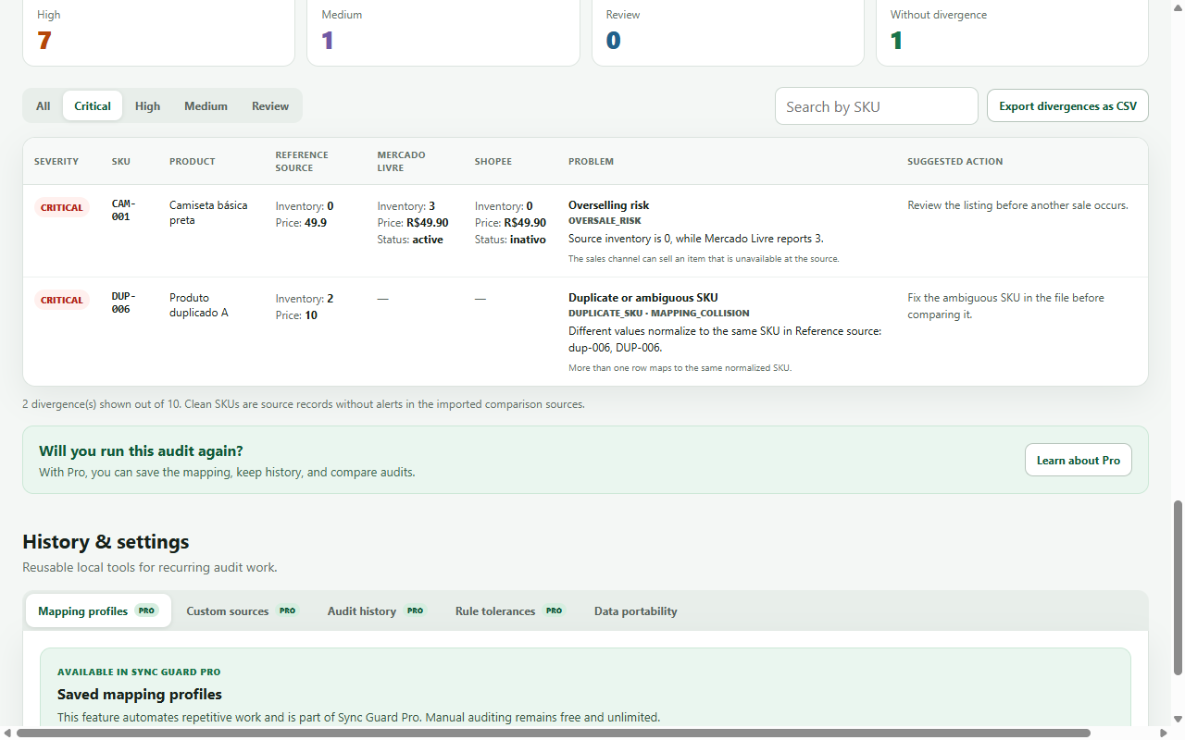Click the Shopee column header

[x=493, y=161]
